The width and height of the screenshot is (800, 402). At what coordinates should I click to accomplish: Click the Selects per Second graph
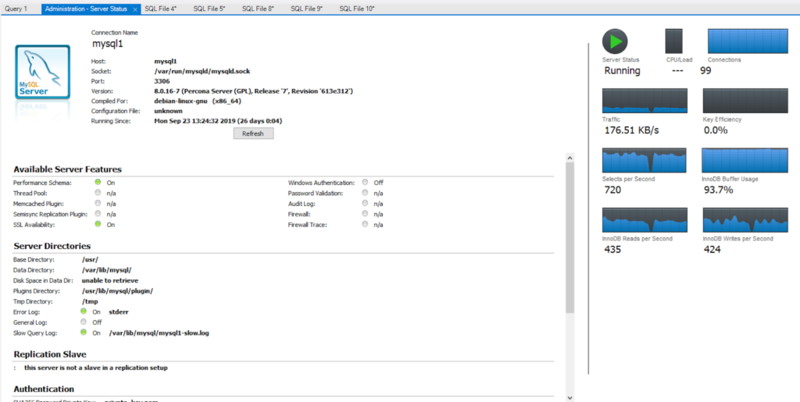click(x=645, y=161)
